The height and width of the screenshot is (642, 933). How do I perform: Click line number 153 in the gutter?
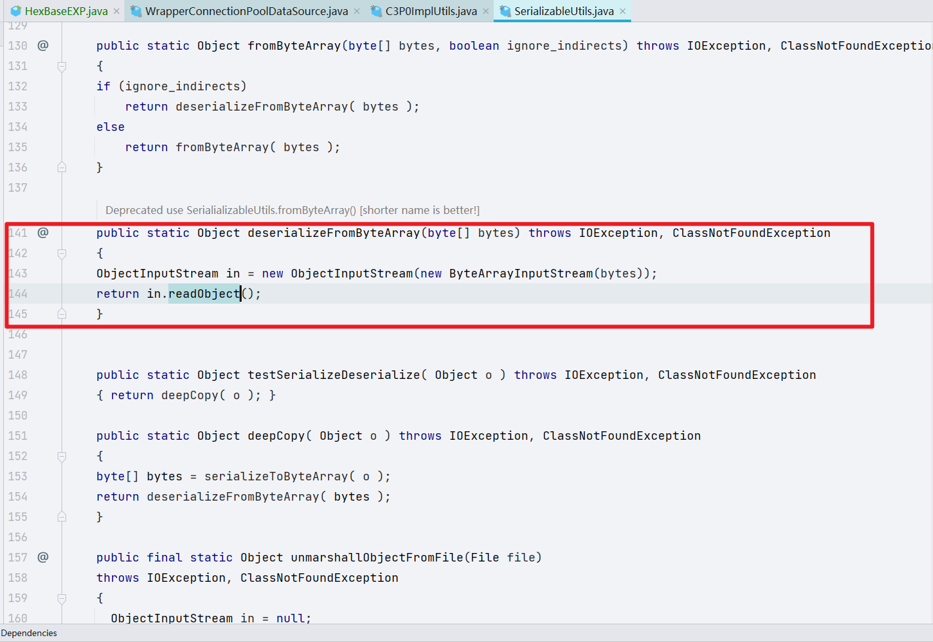click(x=18, y=476)
